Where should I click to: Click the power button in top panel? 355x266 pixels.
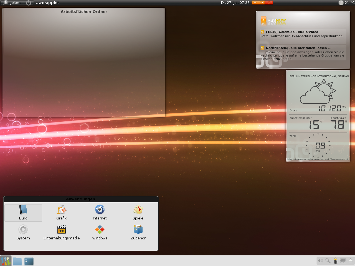[x=29, y=3]
